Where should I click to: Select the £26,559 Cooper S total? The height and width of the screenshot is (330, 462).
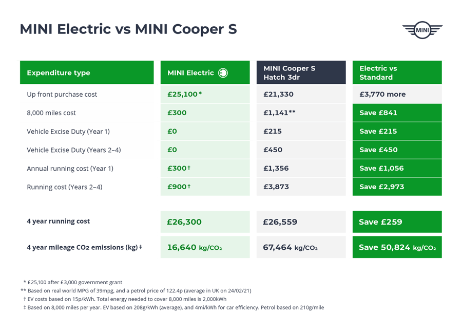pyautogui.click(x=280, y=222)
